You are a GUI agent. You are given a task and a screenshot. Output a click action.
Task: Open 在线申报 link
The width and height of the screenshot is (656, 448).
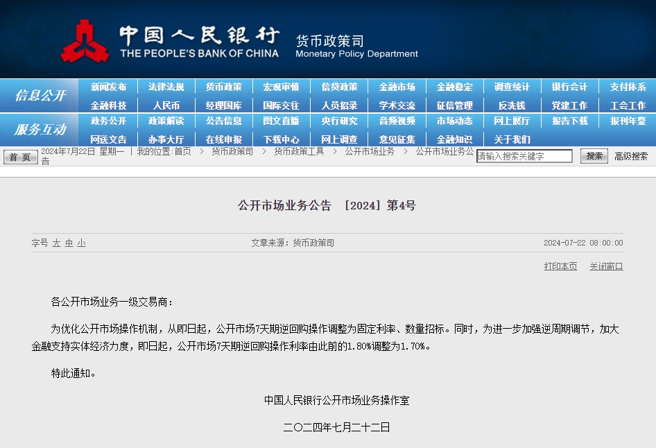click(x=224, y=139)
